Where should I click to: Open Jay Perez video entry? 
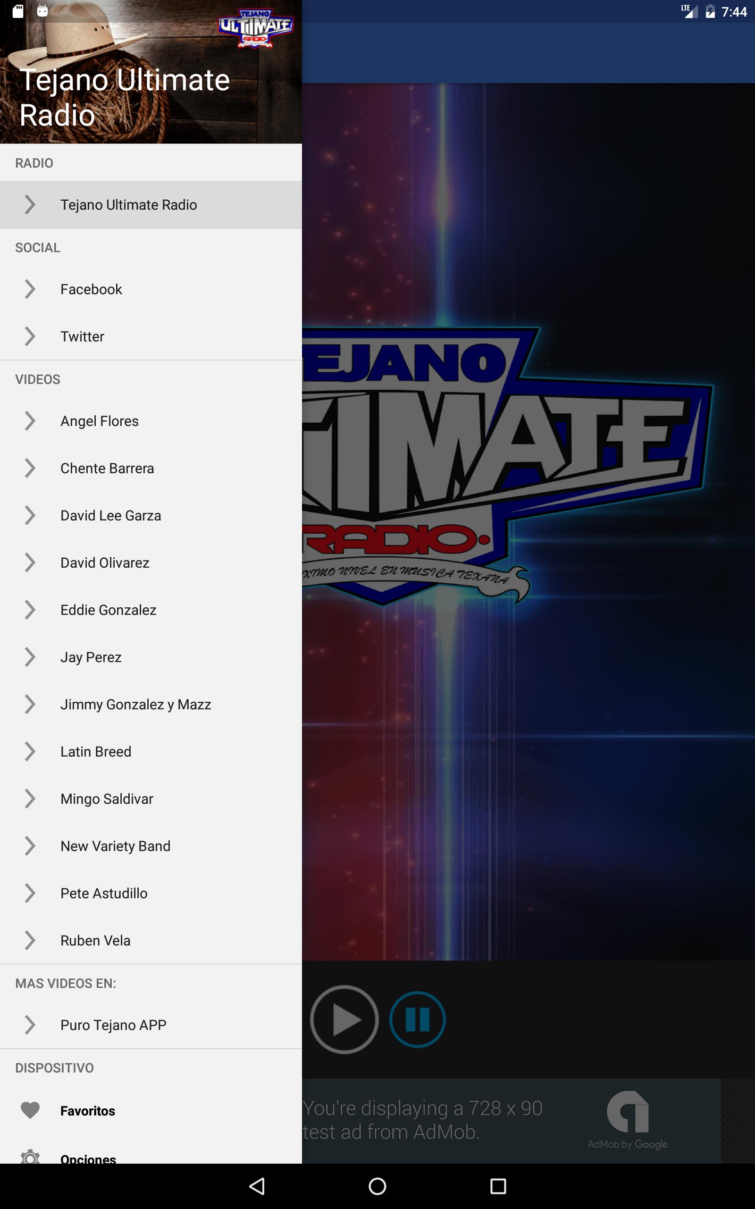[151, 657]
